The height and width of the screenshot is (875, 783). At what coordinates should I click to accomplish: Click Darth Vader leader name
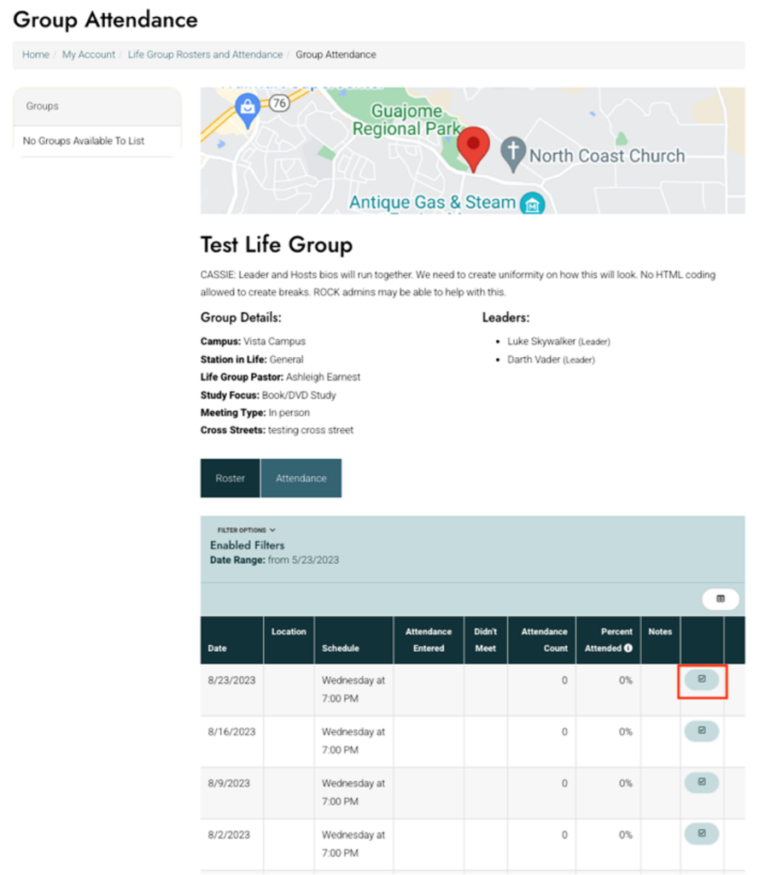point(534,360)
